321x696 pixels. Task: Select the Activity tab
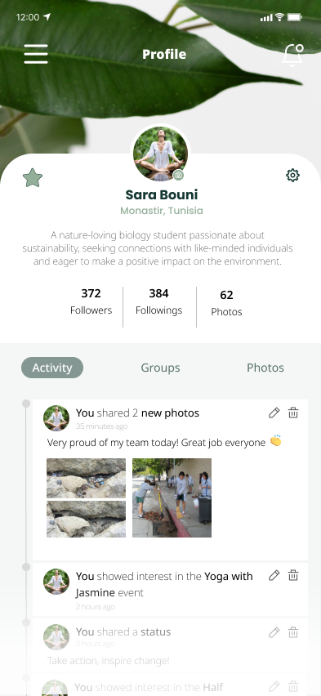52,368
